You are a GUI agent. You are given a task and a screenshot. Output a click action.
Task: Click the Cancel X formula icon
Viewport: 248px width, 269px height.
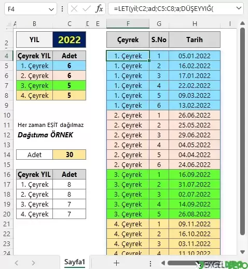(x=74, y=9)
